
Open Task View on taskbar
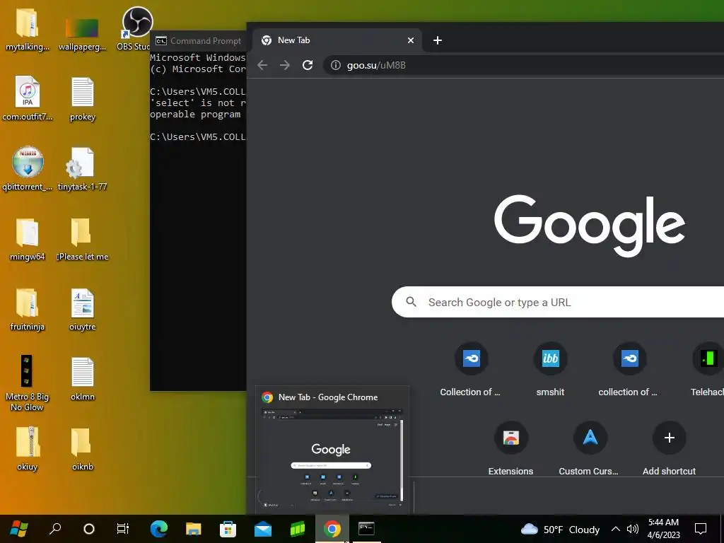click(123, 529)
